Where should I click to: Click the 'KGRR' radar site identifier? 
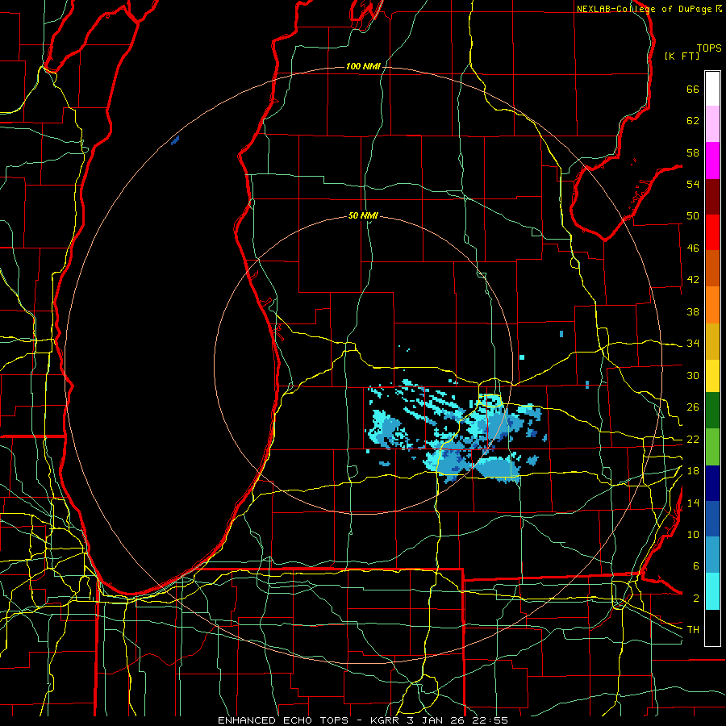pos(385,720)
